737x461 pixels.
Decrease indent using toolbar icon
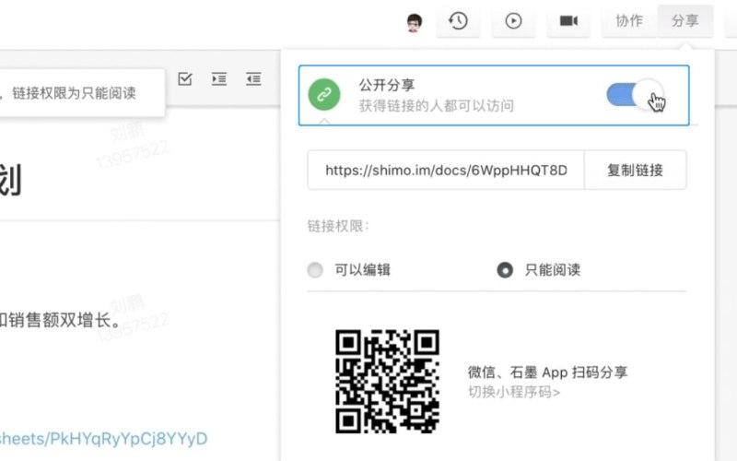253,79
